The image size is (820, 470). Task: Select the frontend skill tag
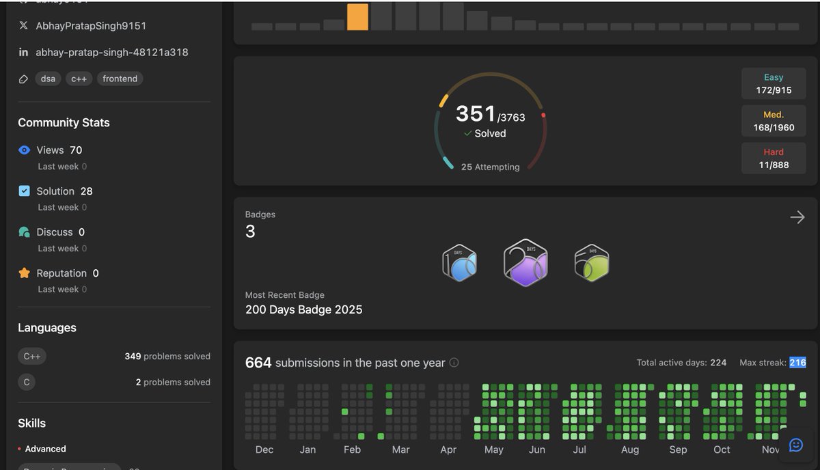[120, 79]
